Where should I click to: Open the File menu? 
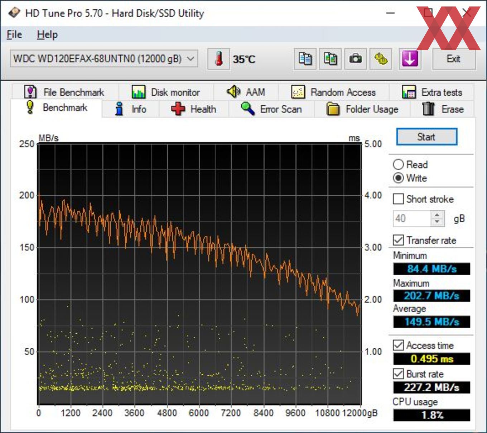coord(14,35)
